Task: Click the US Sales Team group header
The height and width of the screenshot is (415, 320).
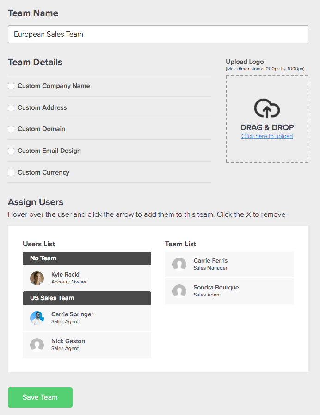Action: 87,298
